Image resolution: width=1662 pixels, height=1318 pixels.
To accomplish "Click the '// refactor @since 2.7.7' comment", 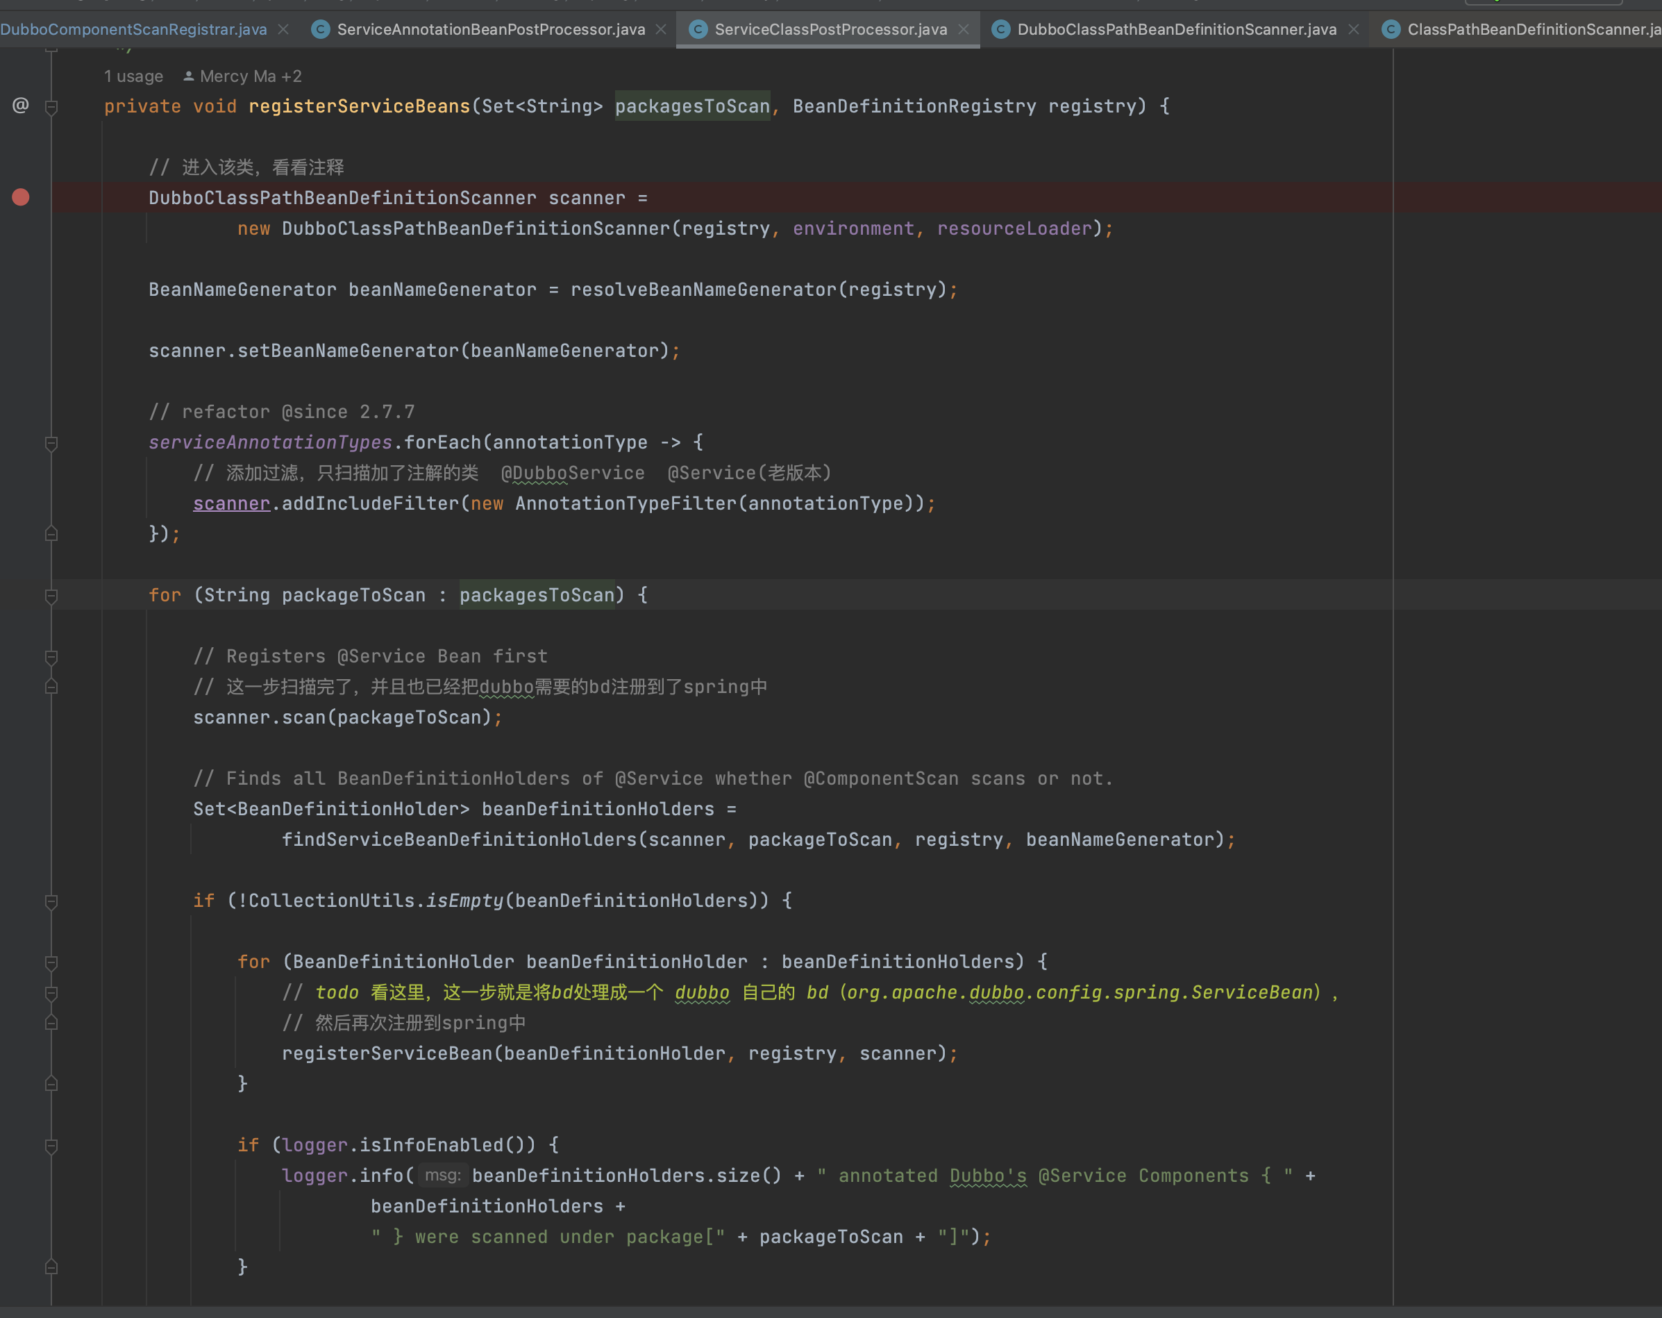I will [282, 412].
